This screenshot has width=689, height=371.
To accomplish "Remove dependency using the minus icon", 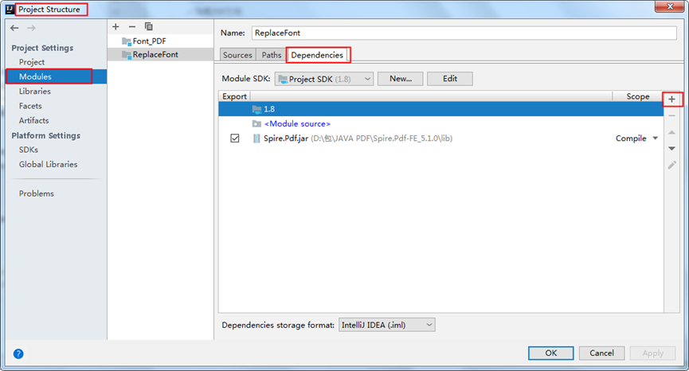I will coord(671,116).
